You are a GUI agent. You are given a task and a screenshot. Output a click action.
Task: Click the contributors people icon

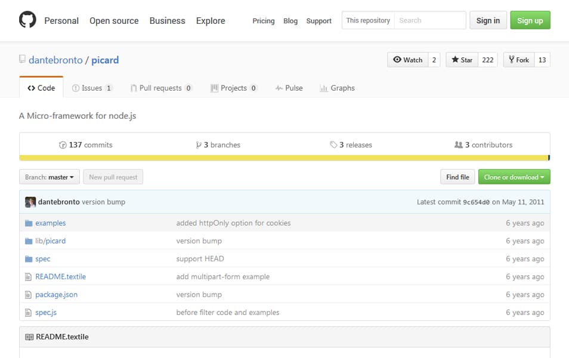[x=458, y=145]
